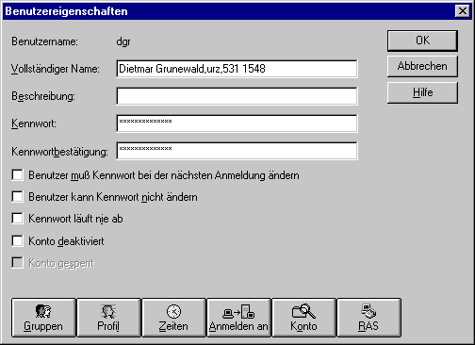The image size is (475, 345).
Task: Open help via the Hilfe button
Action: pos(422,92)
